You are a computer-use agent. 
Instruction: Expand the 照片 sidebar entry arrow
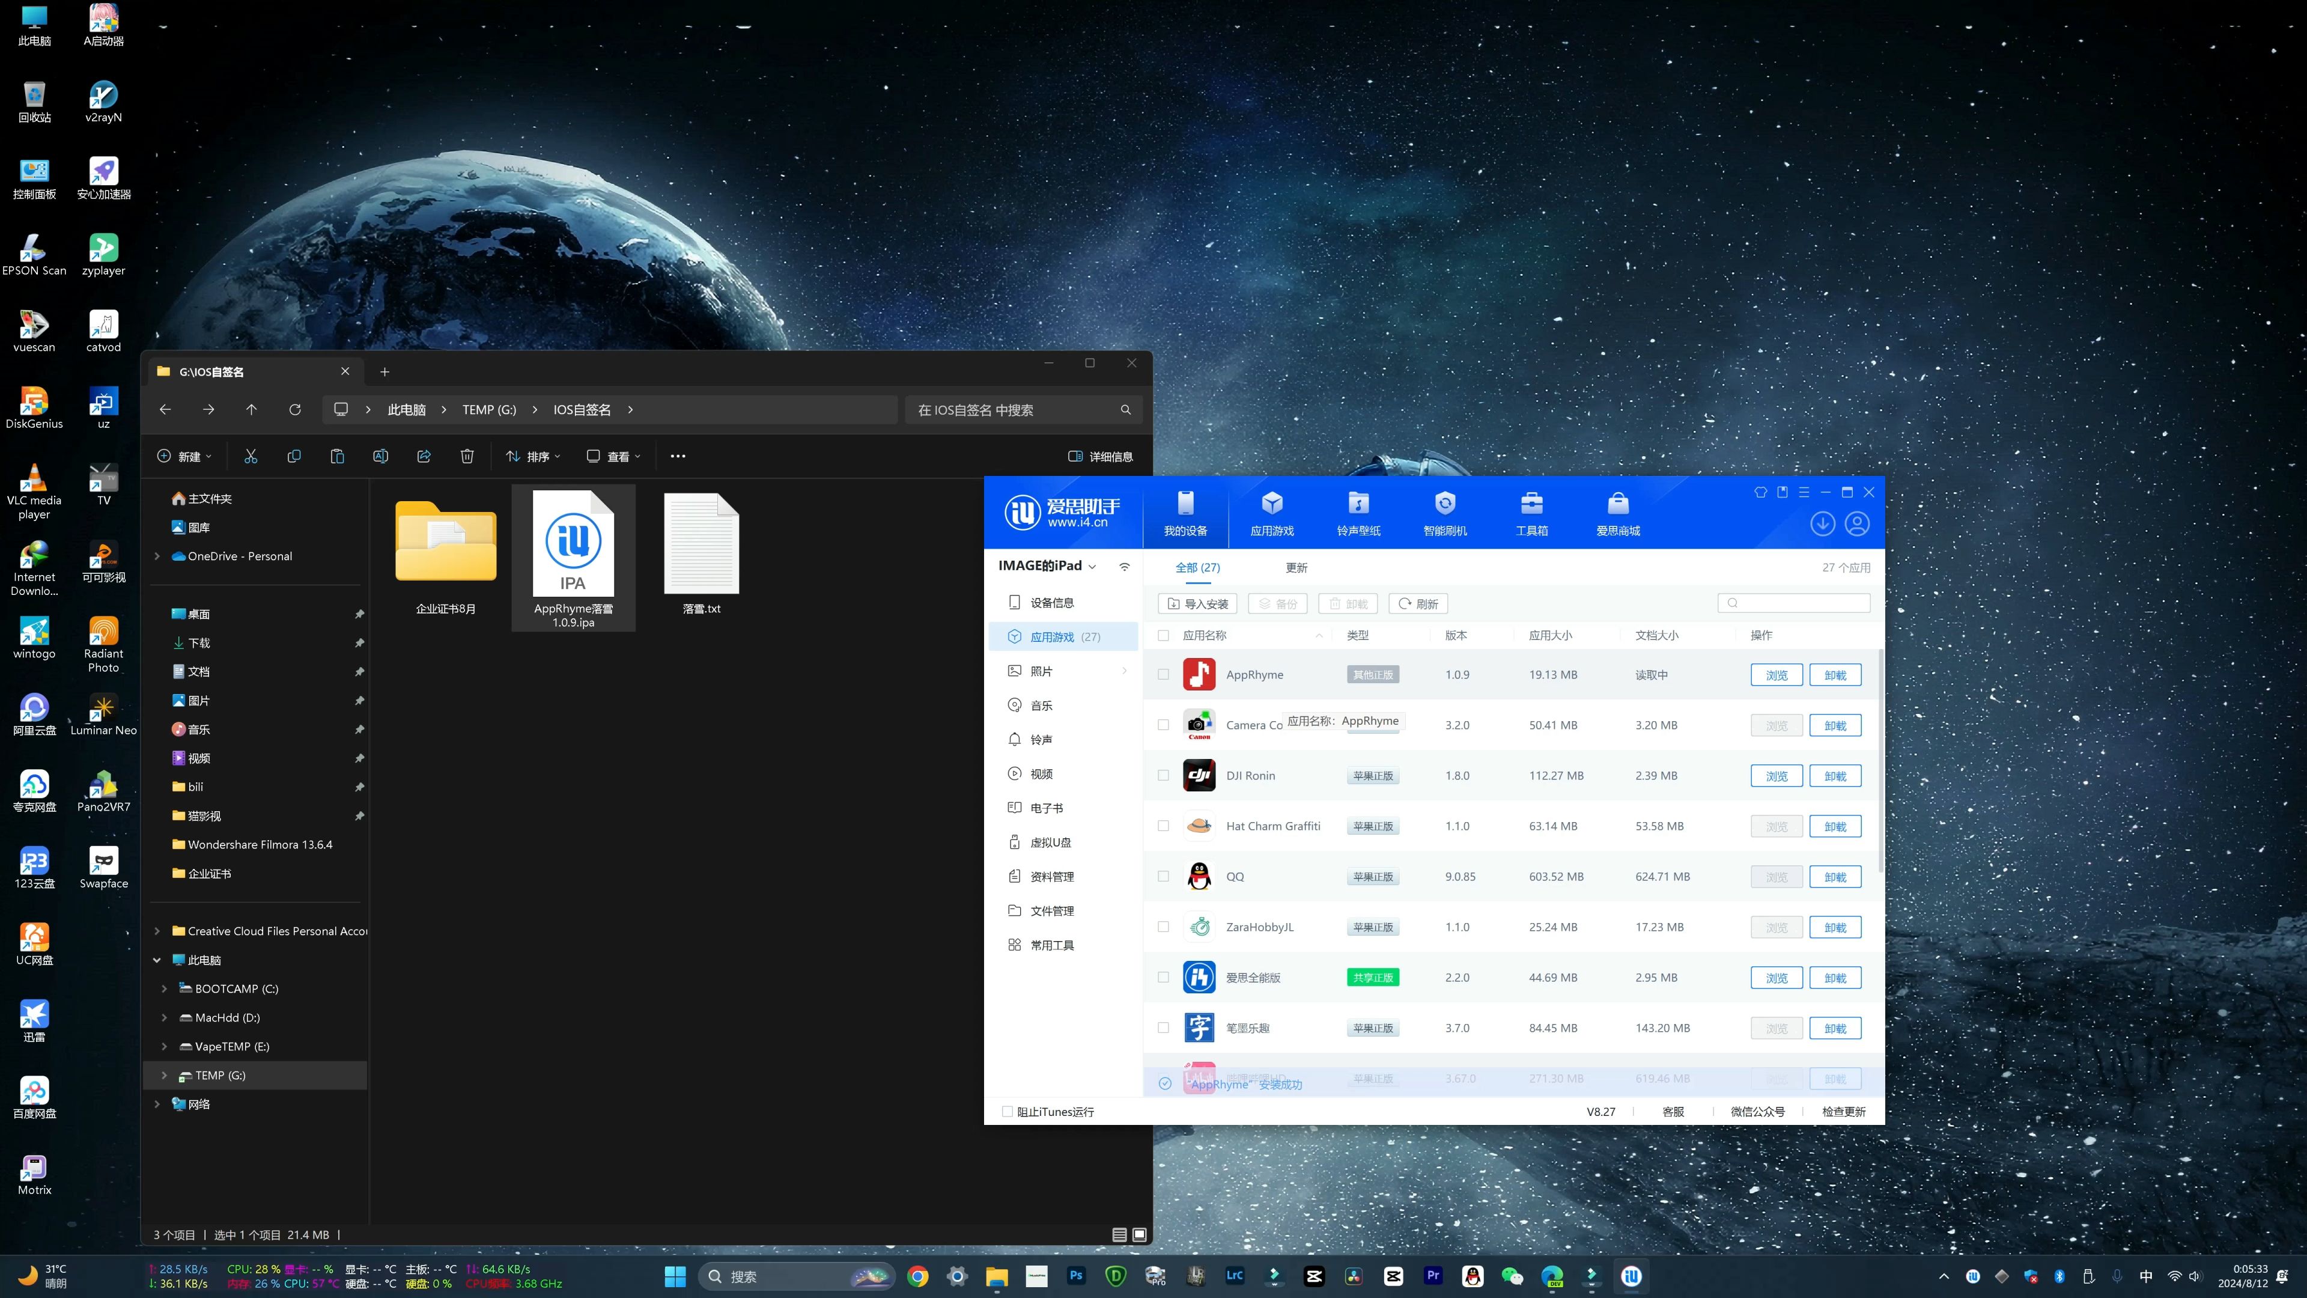pyautogui.click(x=1125, y=671)
